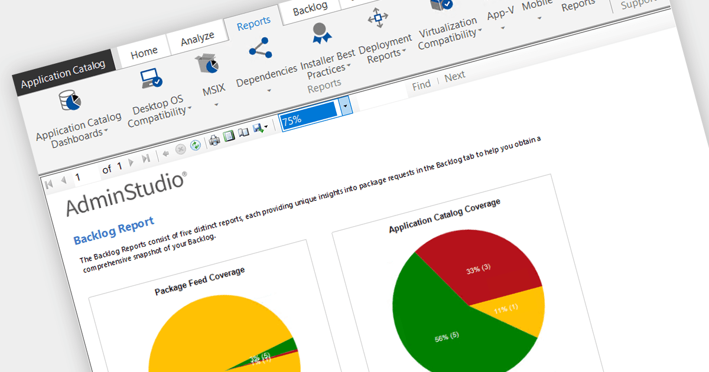Click the Find link
The height and width of the screenshot is (372, 709).
coord(421,85)
